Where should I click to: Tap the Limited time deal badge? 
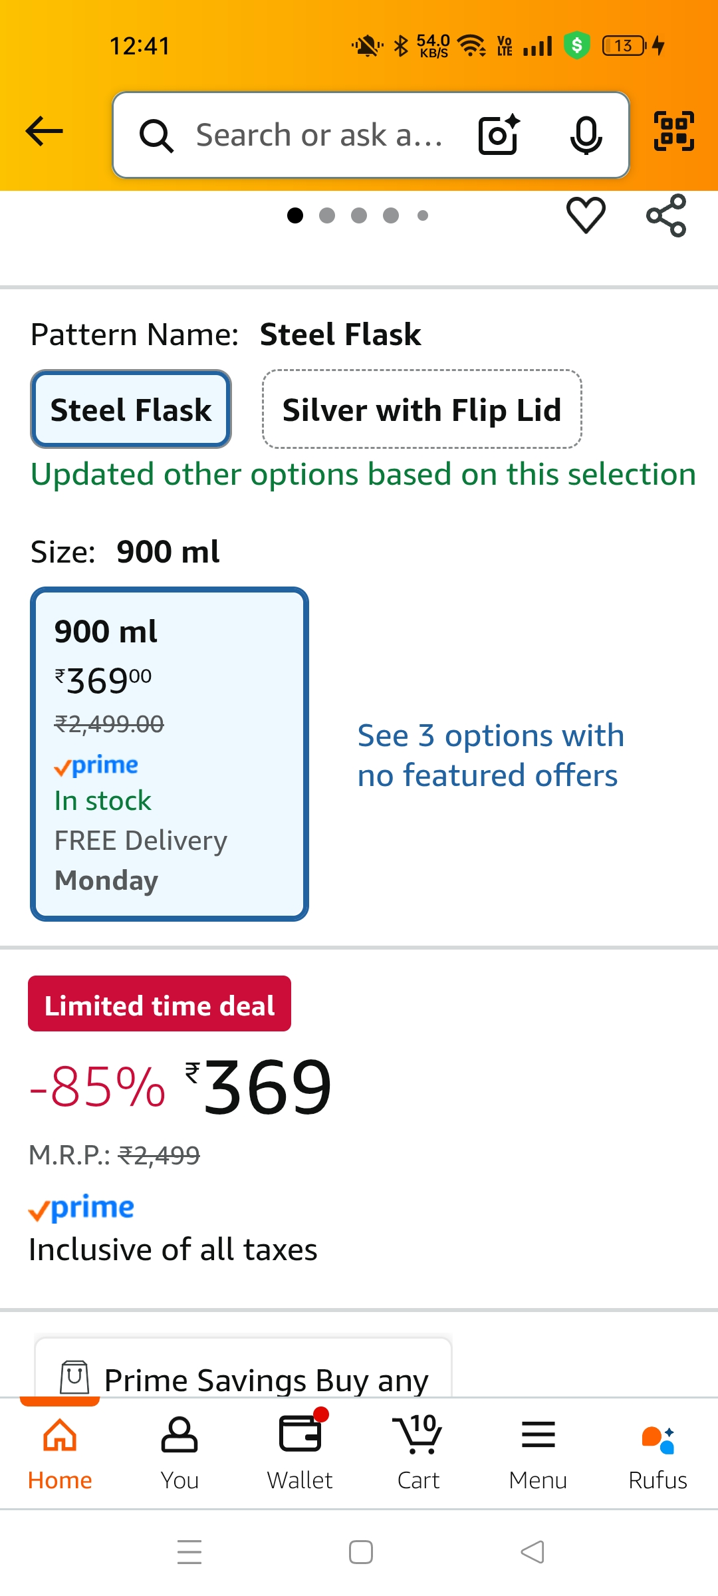pos(160,1004)
